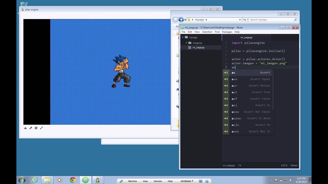
Task: Click close icon on VirtualBox mini toolbar
Action: (x=207, y=181)
